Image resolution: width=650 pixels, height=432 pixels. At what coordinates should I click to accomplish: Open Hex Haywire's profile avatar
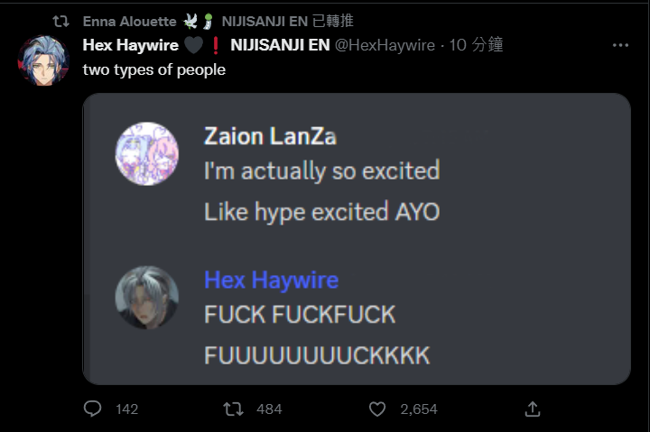tap(43, 60)
